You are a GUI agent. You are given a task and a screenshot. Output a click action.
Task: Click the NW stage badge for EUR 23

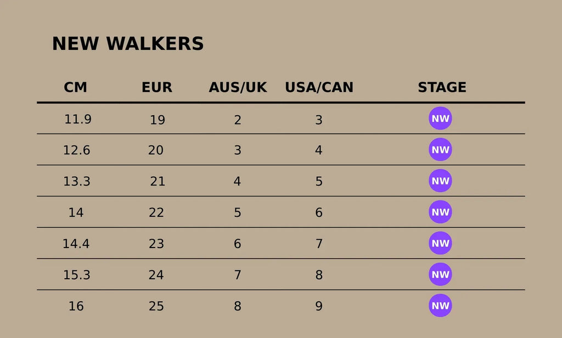tap(440, 244)
